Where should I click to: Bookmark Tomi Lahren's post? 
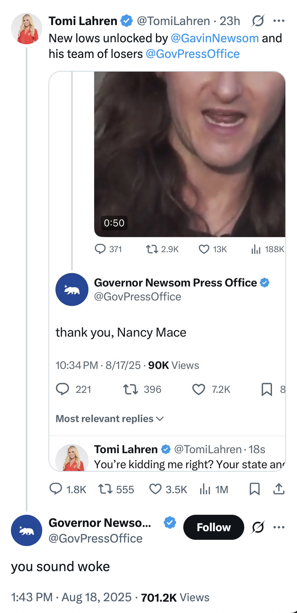[254, 489]
